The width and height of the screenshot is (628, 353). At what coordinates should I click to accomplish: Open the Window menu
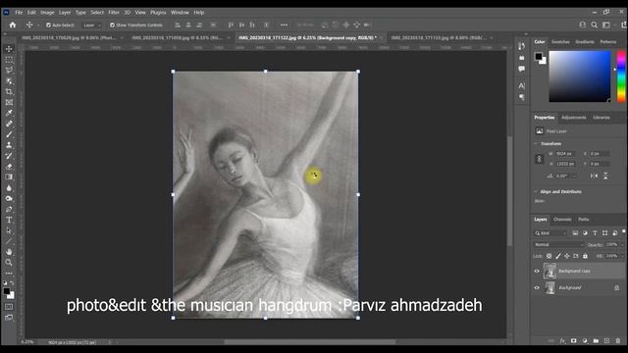[x=180, y=13]
